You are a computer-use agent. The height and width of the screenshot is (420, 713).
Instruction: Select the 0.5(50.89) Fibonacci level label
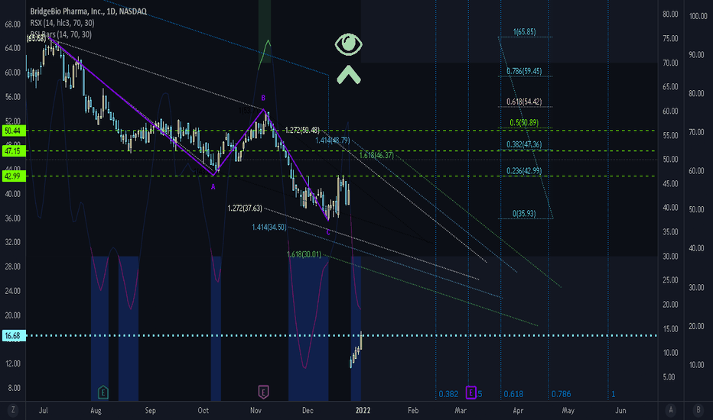pyautogui.click(x=524, y=123)
